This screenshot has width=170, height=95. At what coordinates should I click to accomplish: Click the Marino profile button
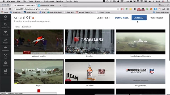[162, 5]
